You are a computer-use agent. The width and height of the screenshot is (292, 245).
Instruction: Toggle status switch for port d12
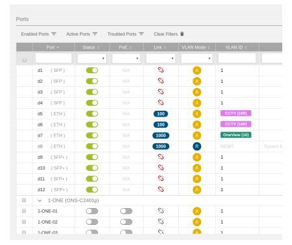click(x=92, y=190)
